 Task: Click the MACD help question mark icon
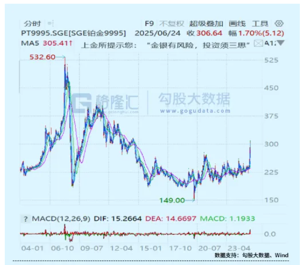tap(26, 219)
